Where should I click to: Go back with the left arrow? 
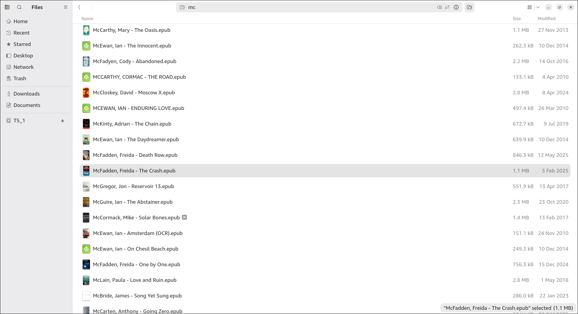pos(79,7)
